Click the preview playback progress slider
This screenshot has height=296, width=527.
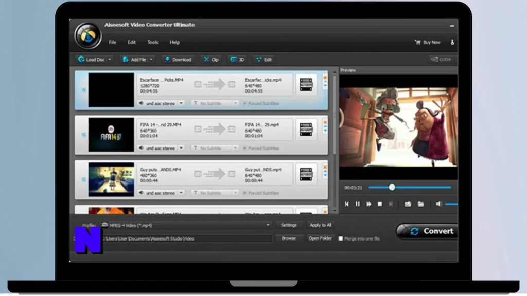click(410, 188)
